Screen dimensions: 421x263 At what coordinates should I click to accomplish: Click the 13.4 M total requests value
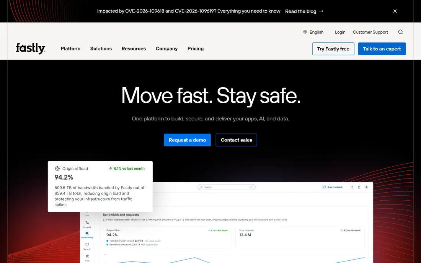(x=245, y=235)
